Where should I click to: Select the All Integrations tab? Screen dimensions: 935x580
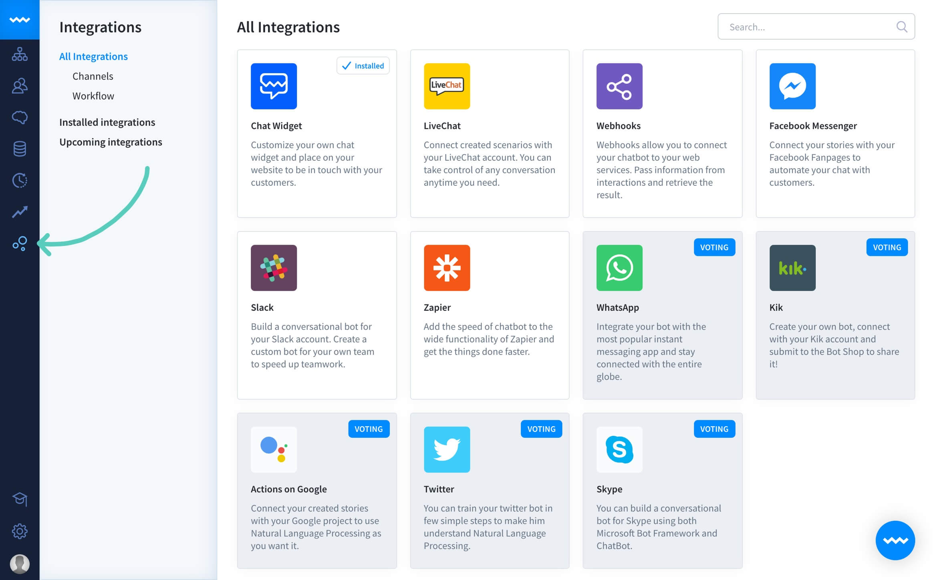pyautogui.click(x=93, y=55)
